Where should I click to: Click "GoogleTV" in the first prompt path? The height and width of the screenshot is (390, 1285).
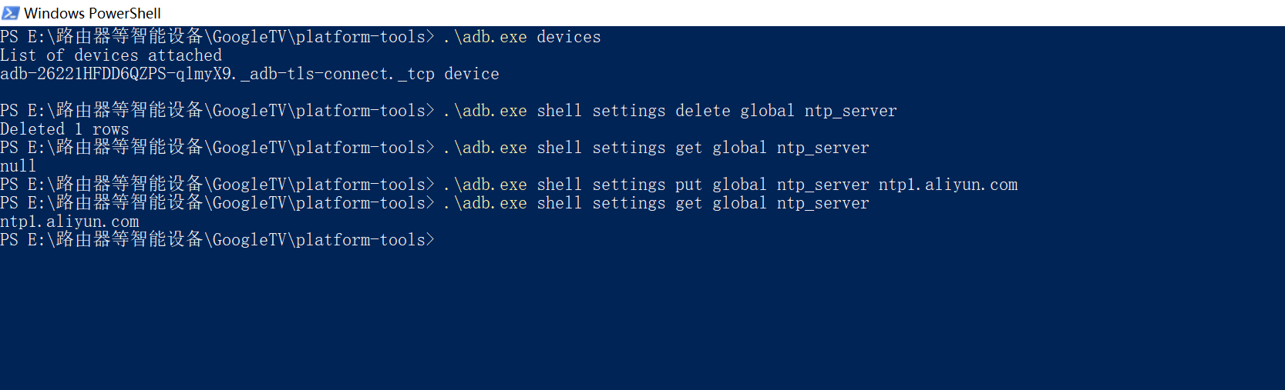coord(250,37)
